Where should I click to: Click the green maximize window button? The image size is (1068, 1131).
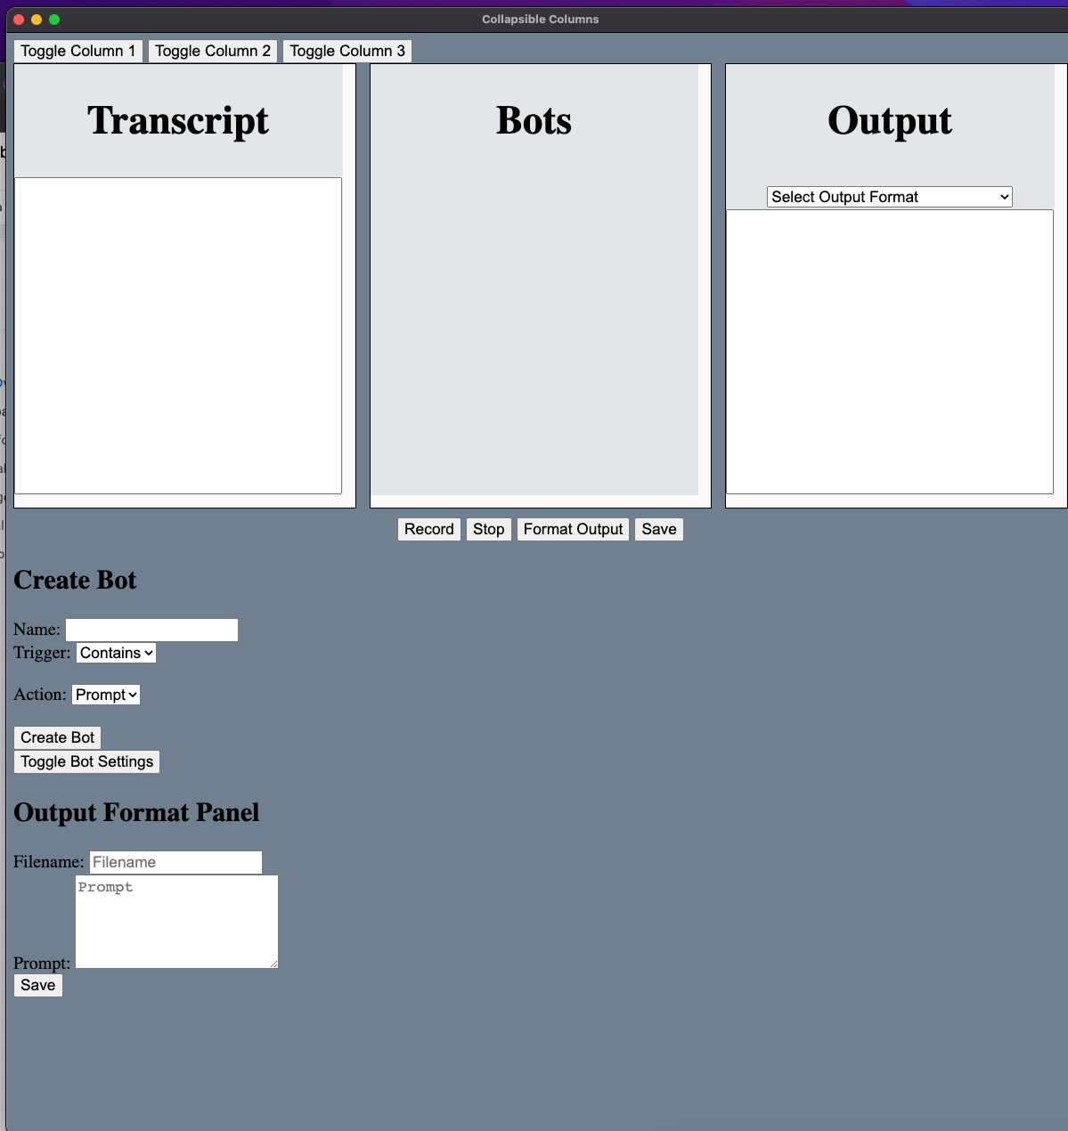click(54, 20)
